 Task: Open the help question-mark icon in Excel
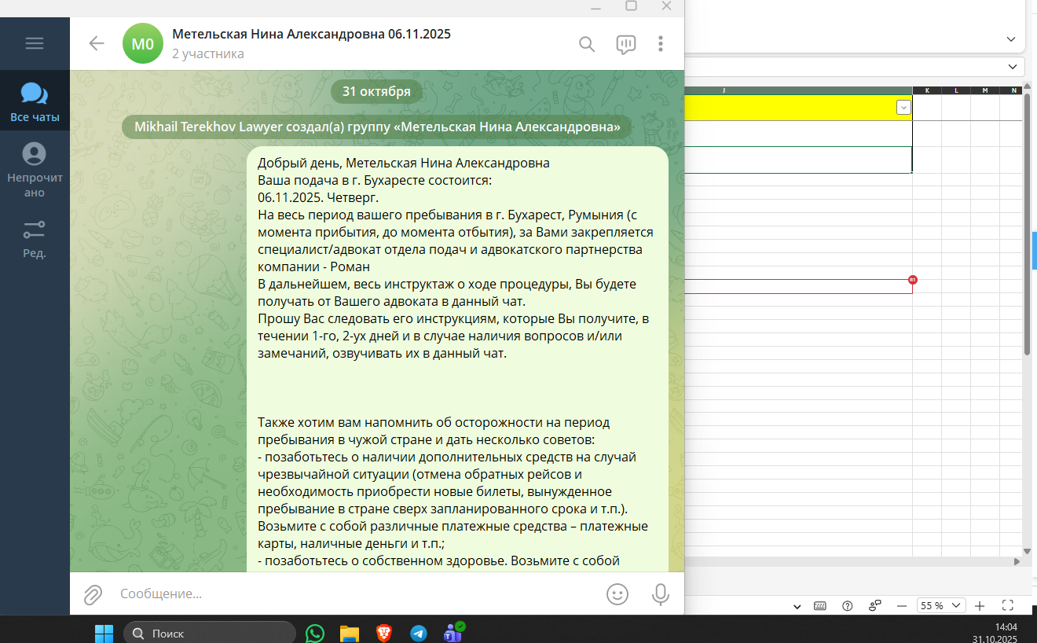(847, 606)
